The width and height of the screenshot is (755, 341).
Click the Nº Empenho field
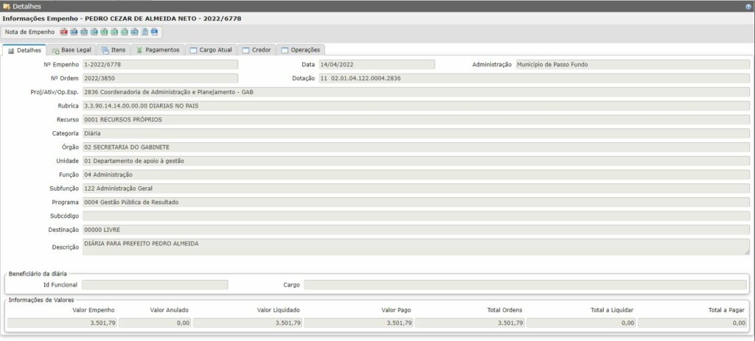pos(160,65)
